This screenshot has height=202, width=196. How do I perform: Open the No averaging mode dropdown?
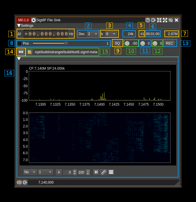pos(30,172)
